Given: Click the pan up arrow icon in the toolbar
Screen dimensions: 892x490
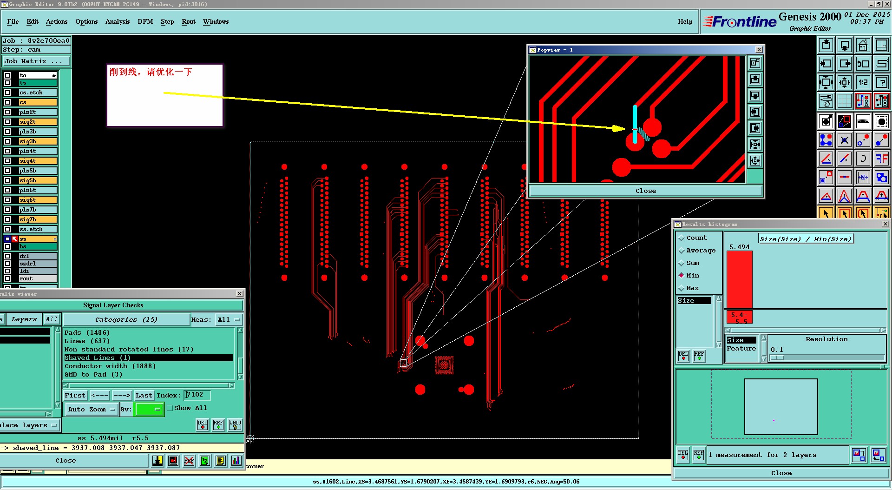Looking at the screenshot, I should tap(826, 45).
